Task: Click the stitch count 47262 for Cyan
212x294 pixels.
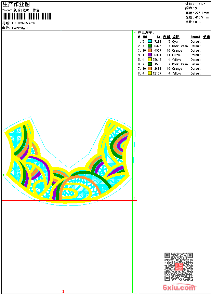Action: tap(157, 41)
